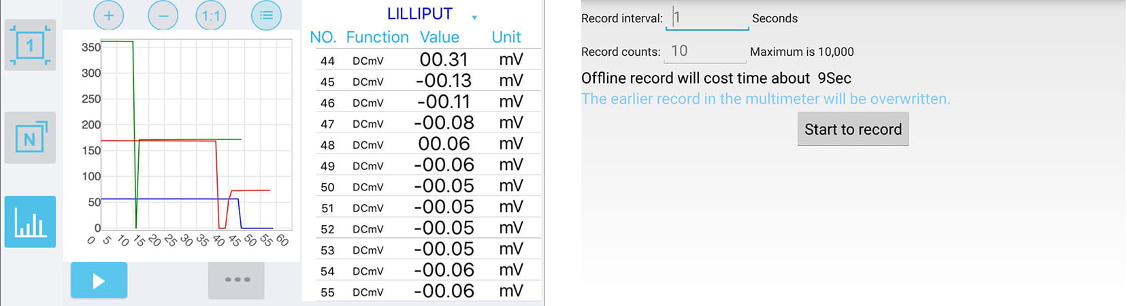Open the three-dots more options button

236,279
